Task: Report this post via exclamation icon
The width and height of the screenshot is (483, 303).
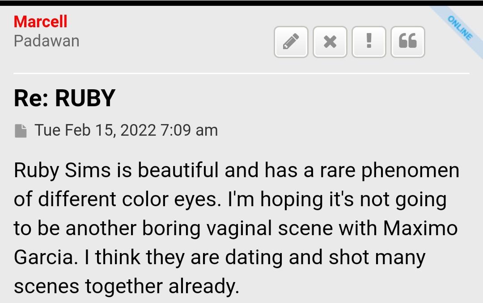Action: coord(369,42)
